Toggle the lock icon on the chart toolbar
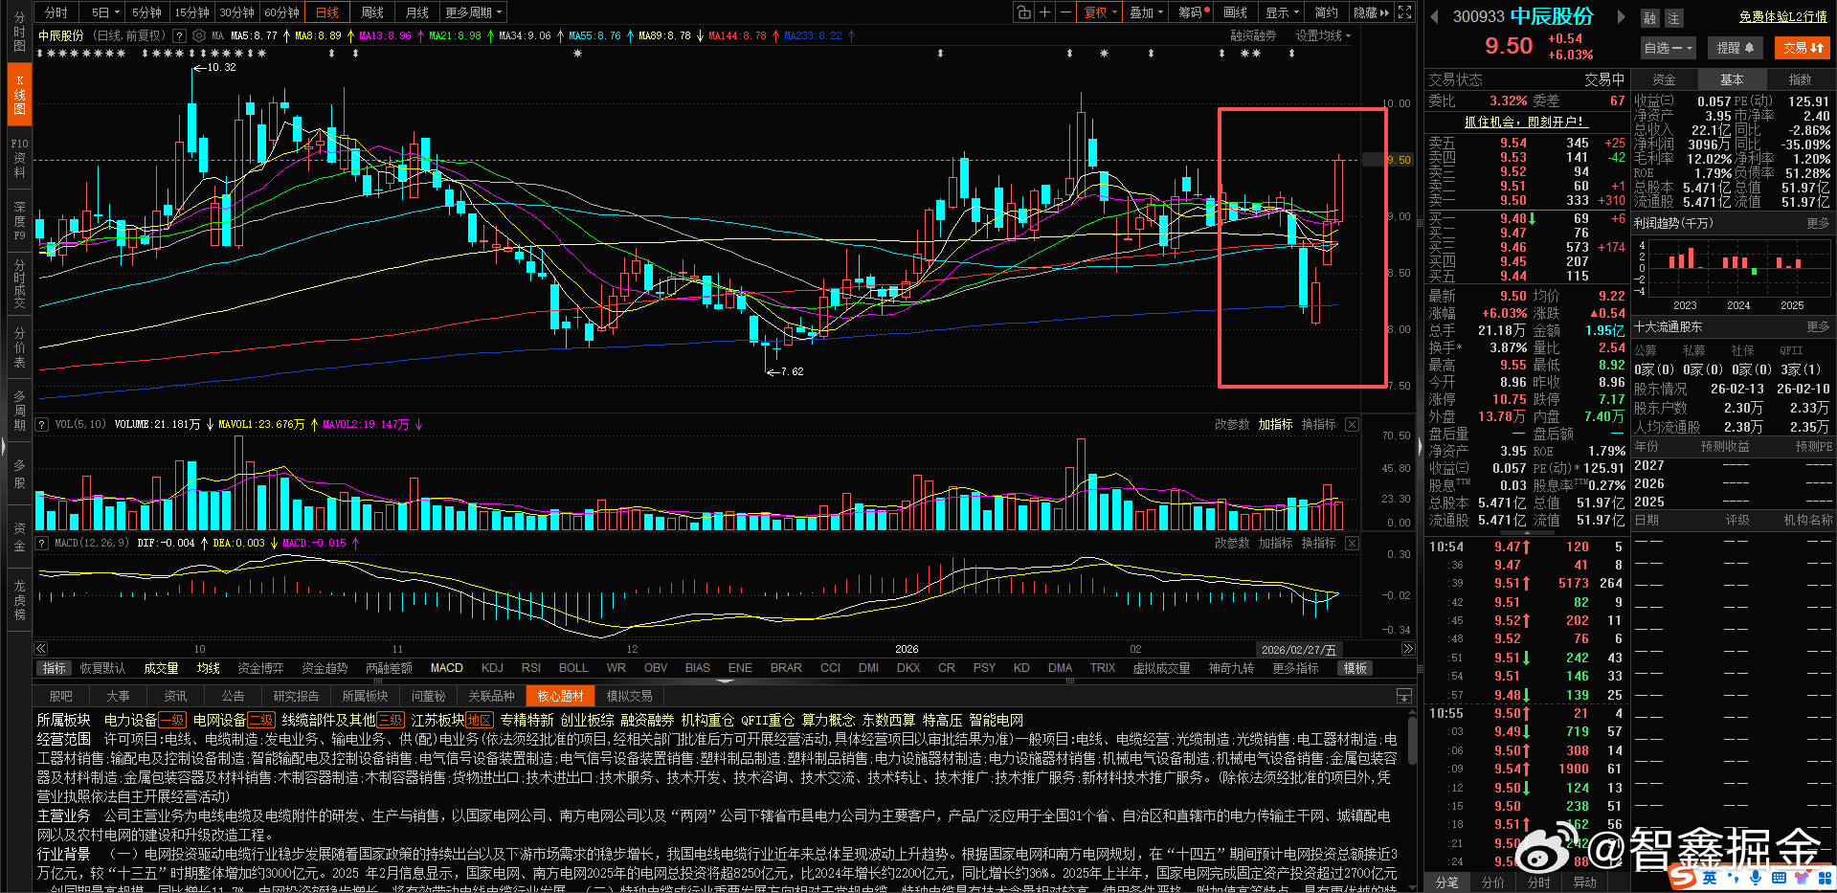 click(1024, 11)
